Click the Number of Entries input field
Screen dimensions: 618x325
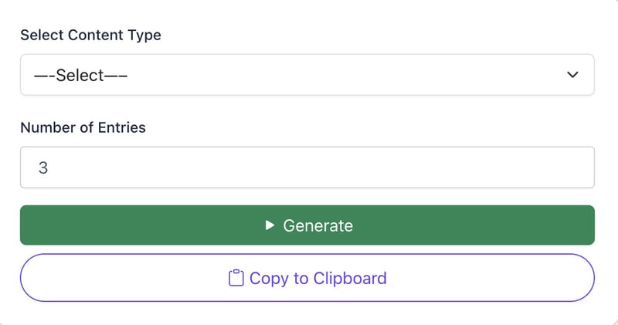[307, 168]
